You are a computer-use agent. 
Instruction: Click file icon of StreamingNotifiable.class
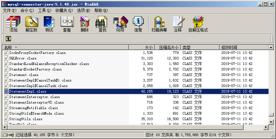click(x=6, y=108)
